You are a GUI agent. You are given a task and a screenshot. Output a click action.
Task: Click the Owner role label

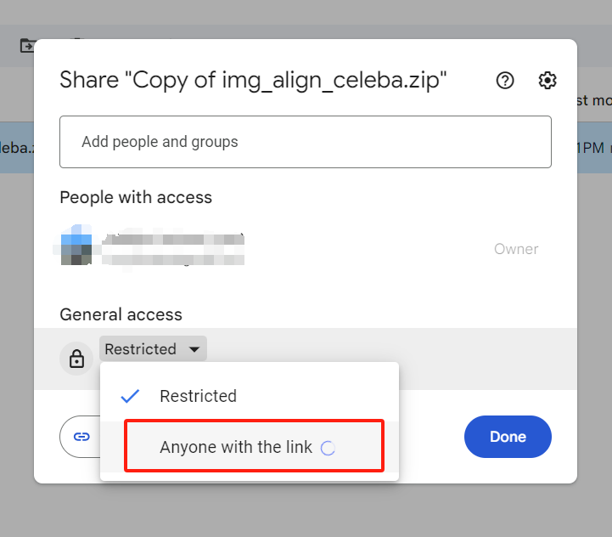pos(516,249)
